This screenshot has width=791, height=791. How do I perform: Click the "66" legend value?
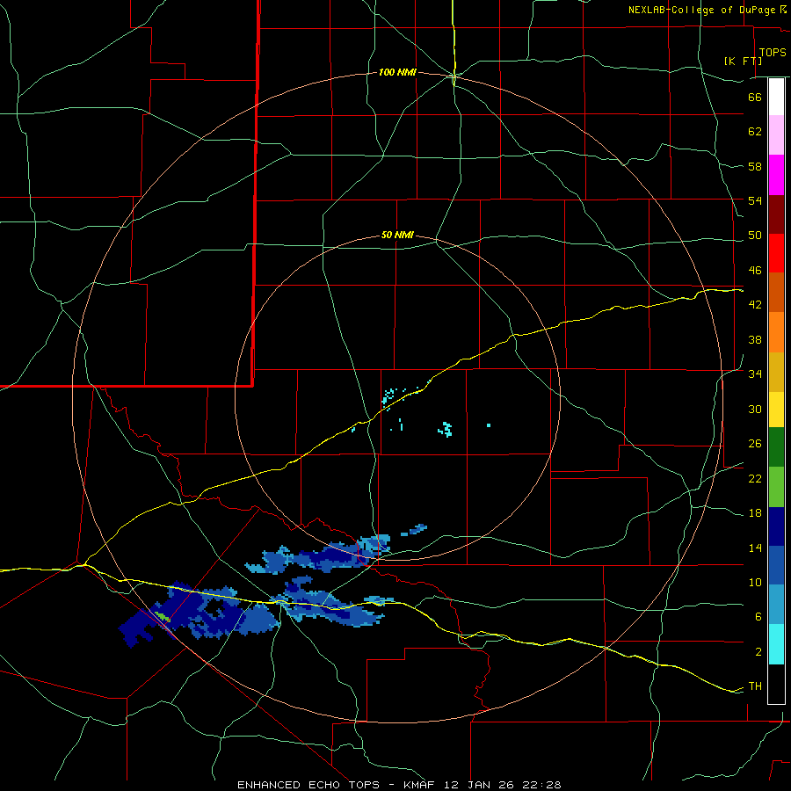point(755,97)
